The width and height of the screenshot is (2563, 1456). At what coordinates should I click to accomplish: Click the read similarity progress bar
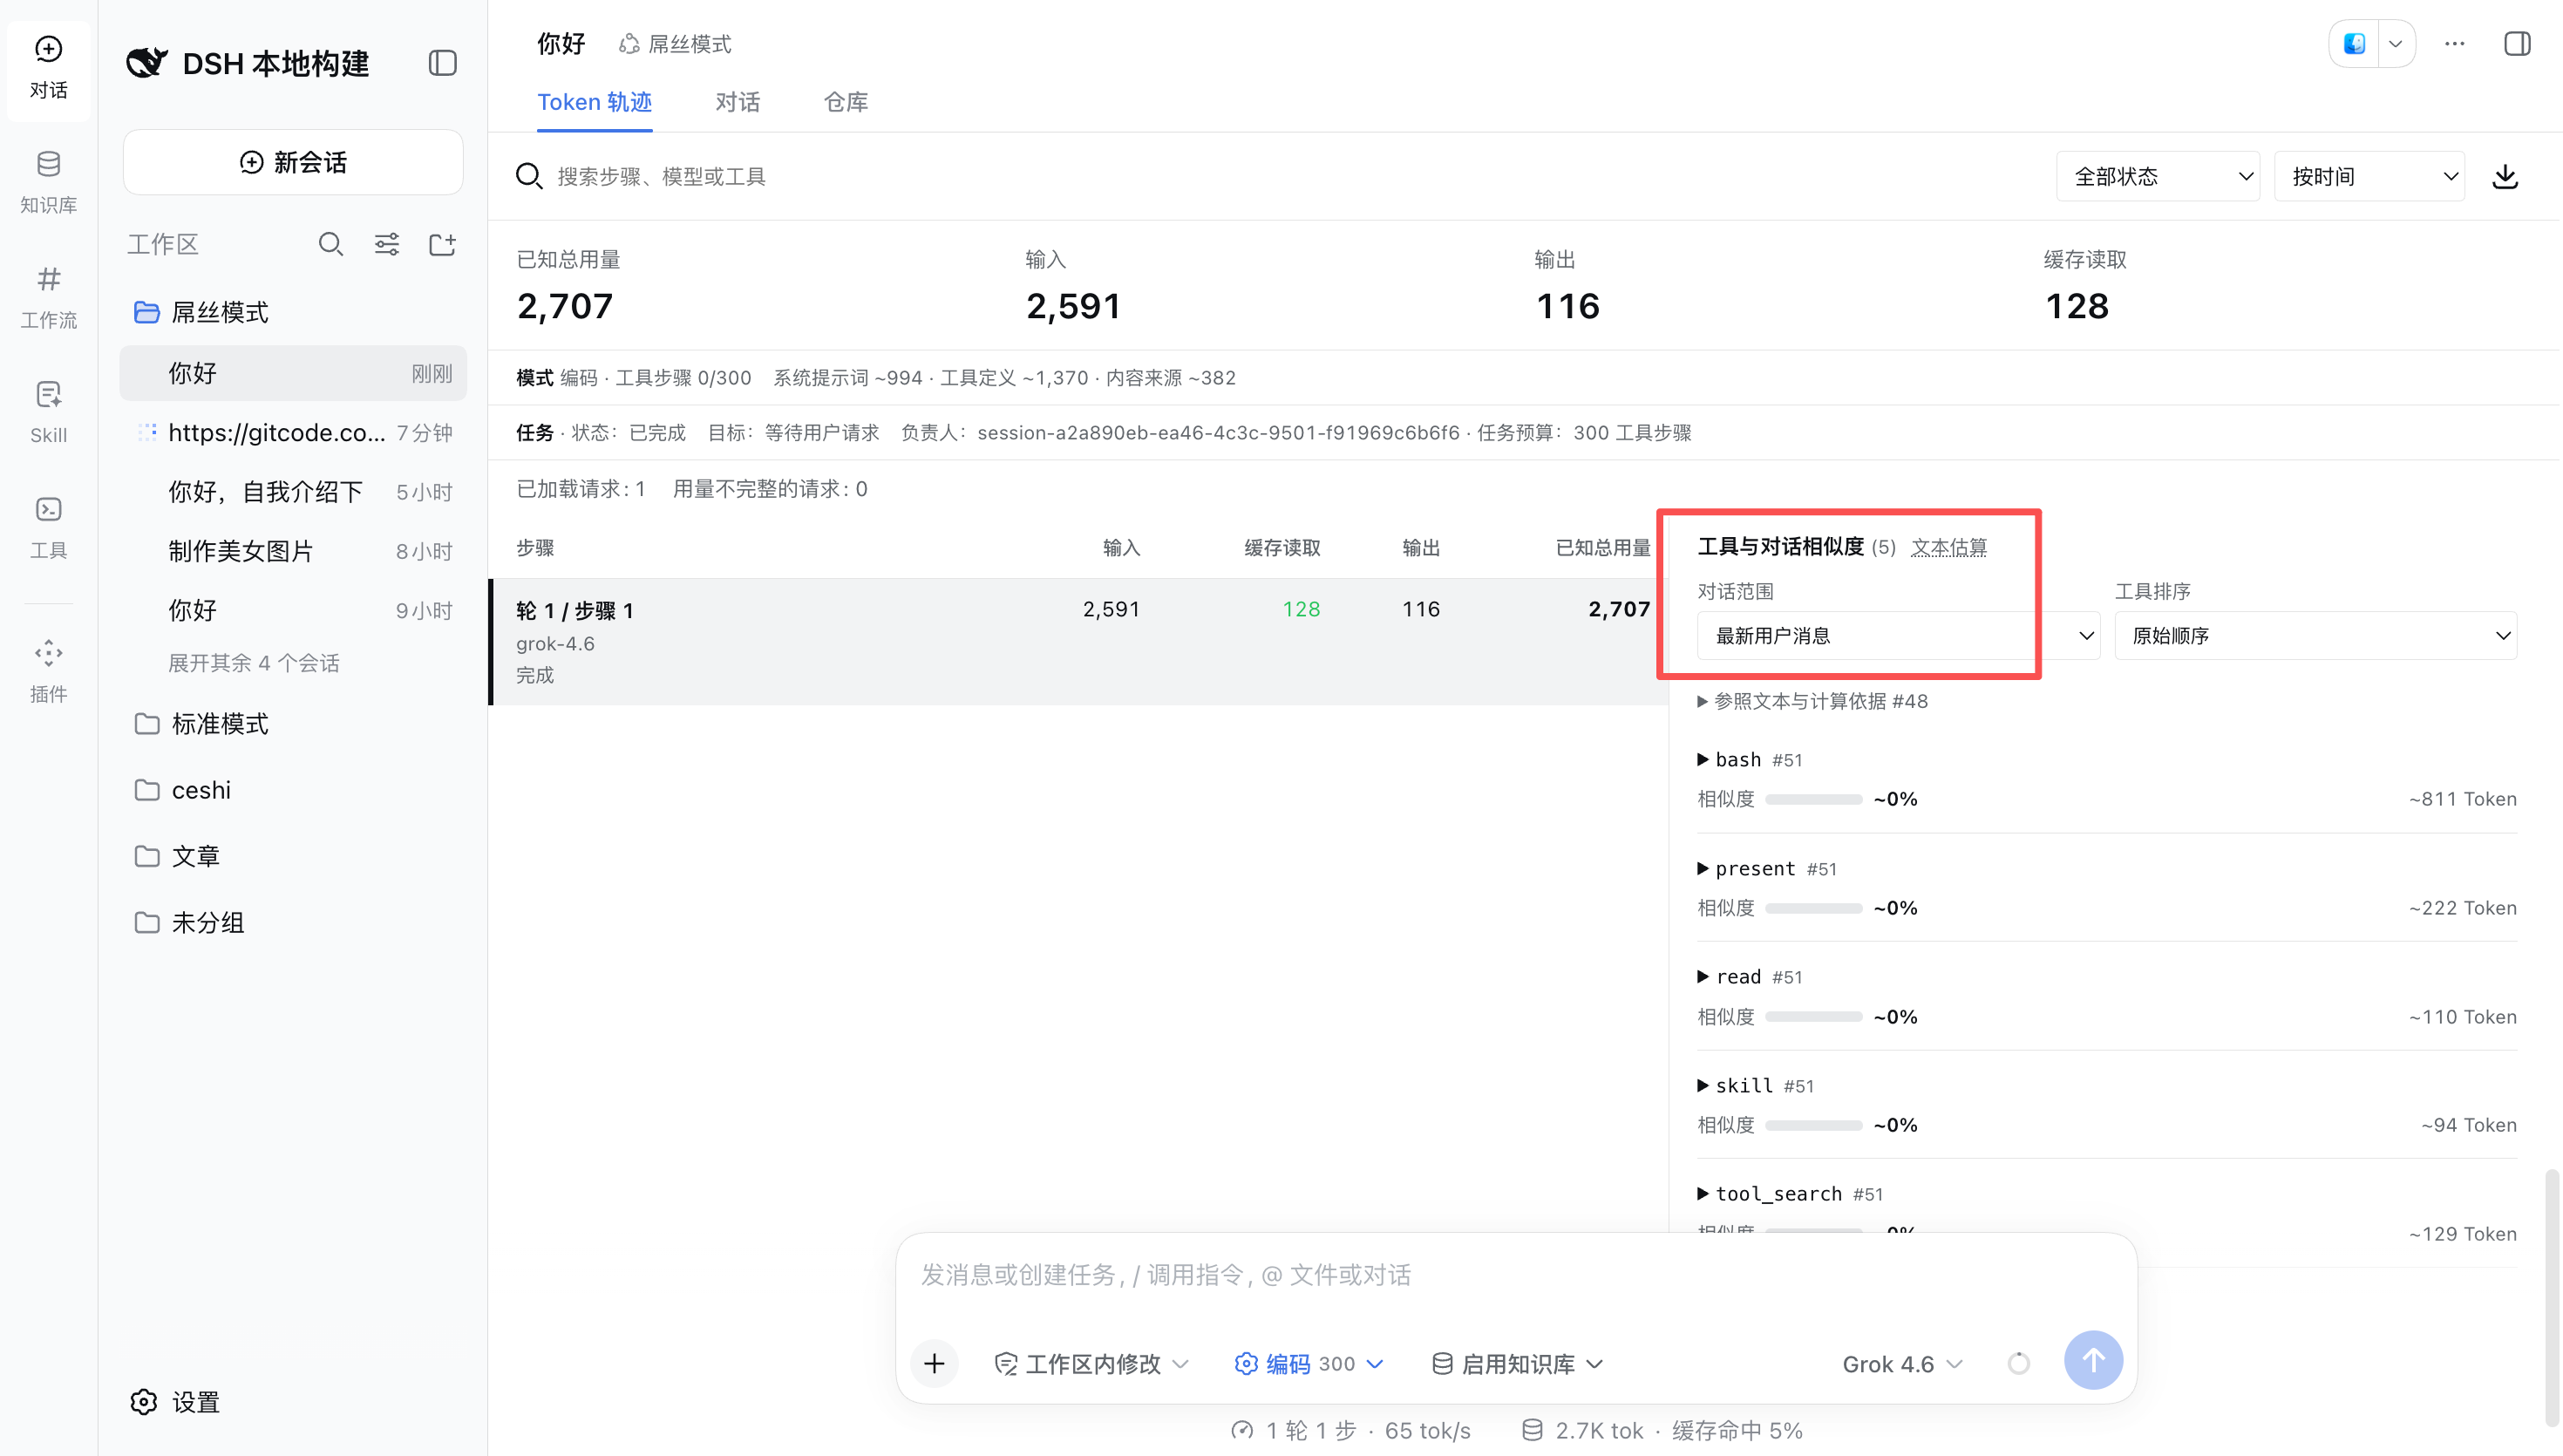point(1813,1017)
